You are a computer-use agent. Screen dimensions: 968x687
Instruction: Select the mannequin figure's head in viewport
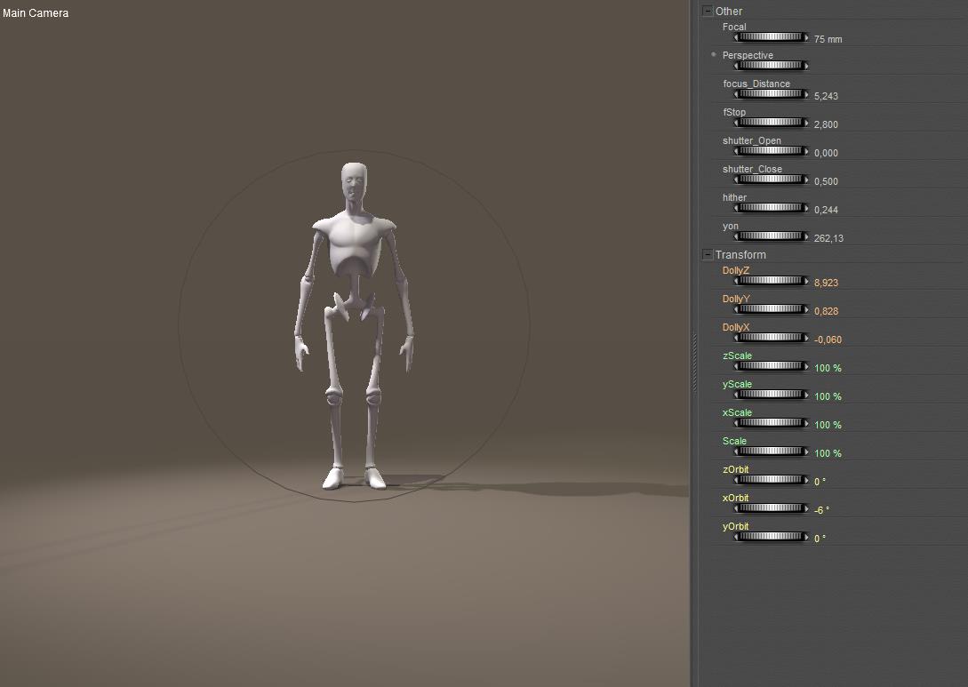[x=354, y=183]
